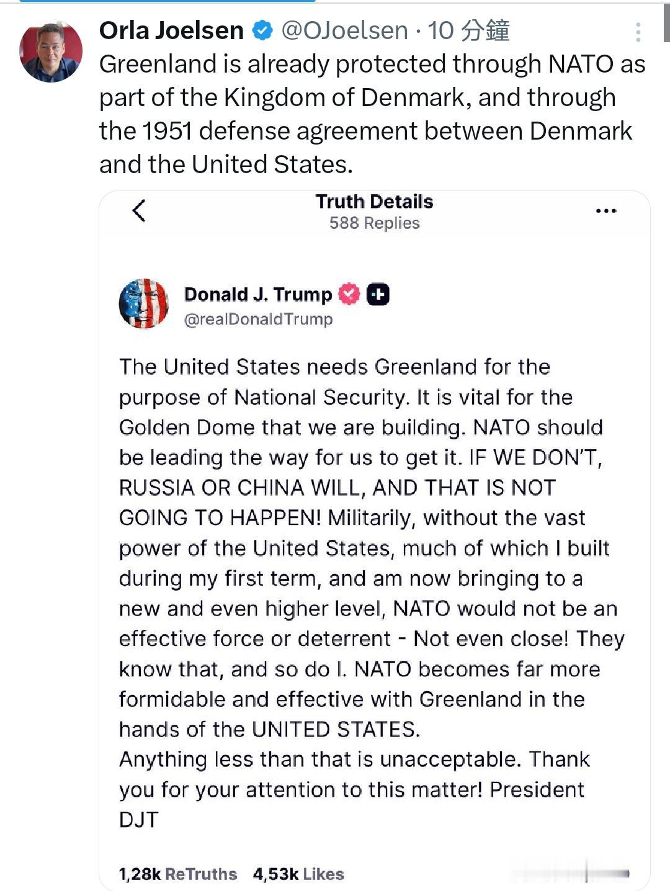Open Orla Joelsen's profile avatar
Screen dimensions: 670x891
[51, 51]
